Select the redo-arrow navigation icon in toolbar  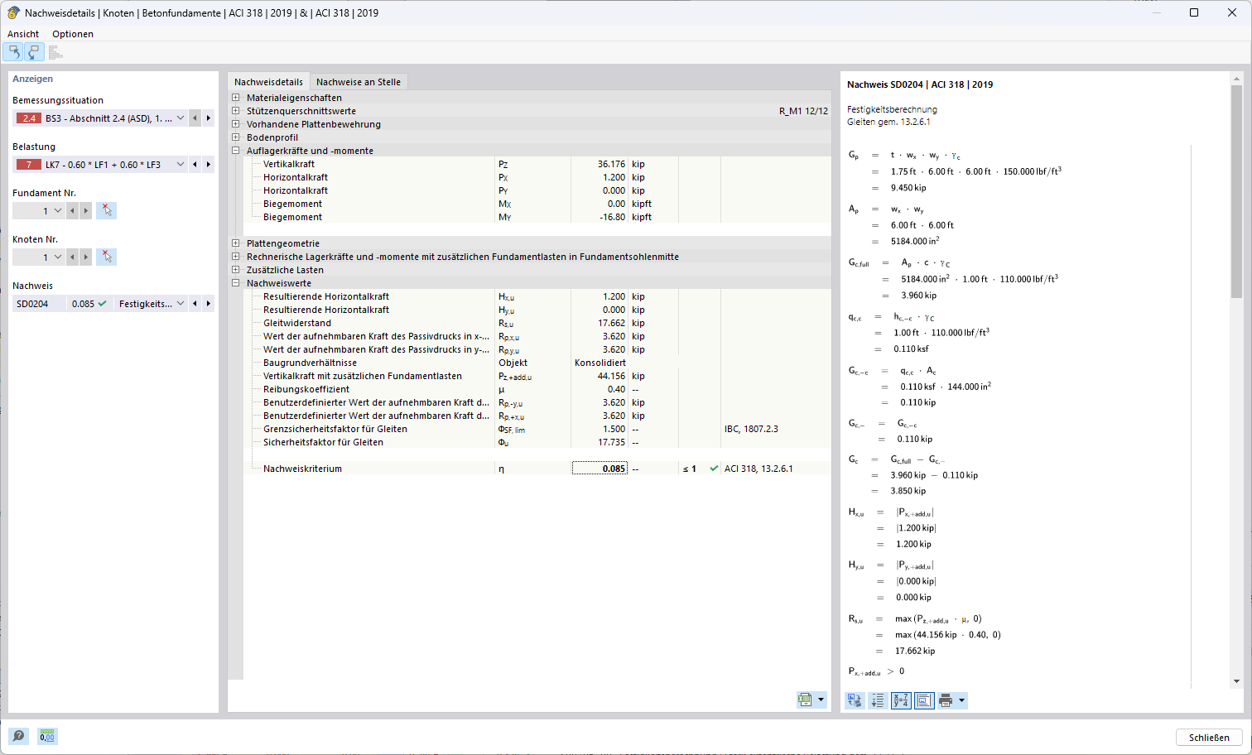click(x=33, y=51)
